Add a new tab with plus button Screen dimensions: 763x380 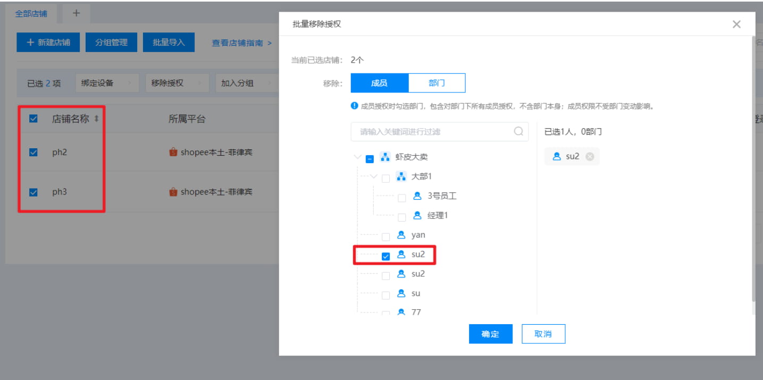76,13
